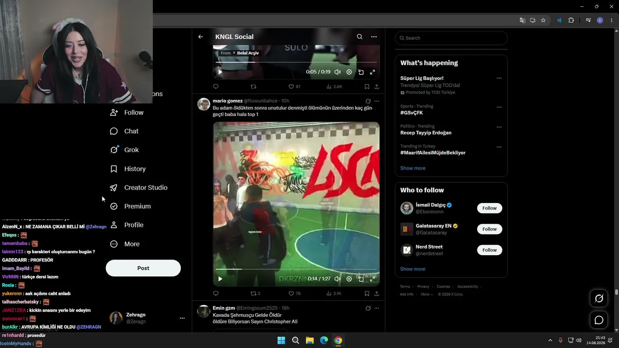Open the floating Grok button
This screenshot has height=348, width=619.
coord(599,299)
